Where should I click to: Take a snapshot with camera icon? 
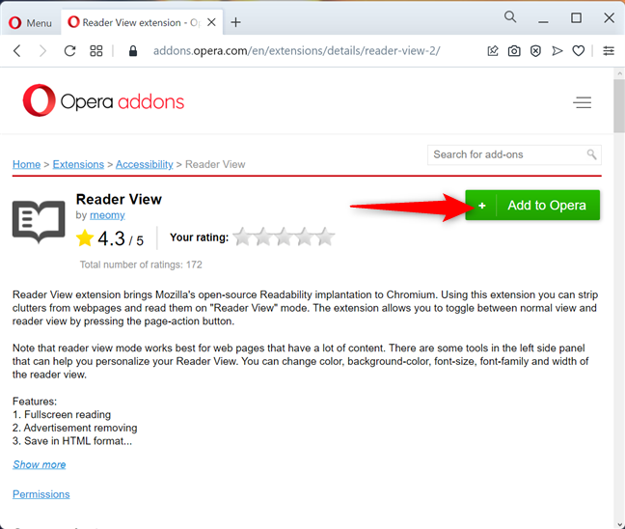[x=514, y=50]
